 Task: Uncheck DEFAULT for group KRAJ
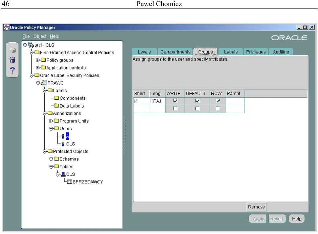click(x=197, y=101)
